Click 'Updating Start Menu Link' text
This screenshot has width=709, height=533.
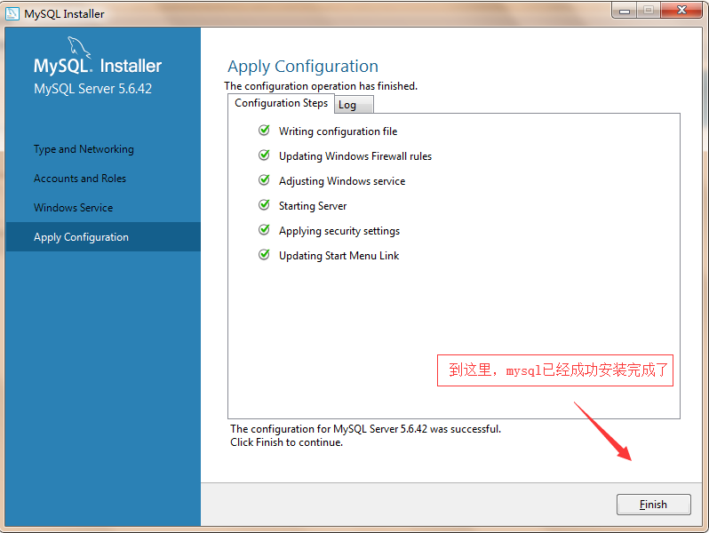(339, 256)
